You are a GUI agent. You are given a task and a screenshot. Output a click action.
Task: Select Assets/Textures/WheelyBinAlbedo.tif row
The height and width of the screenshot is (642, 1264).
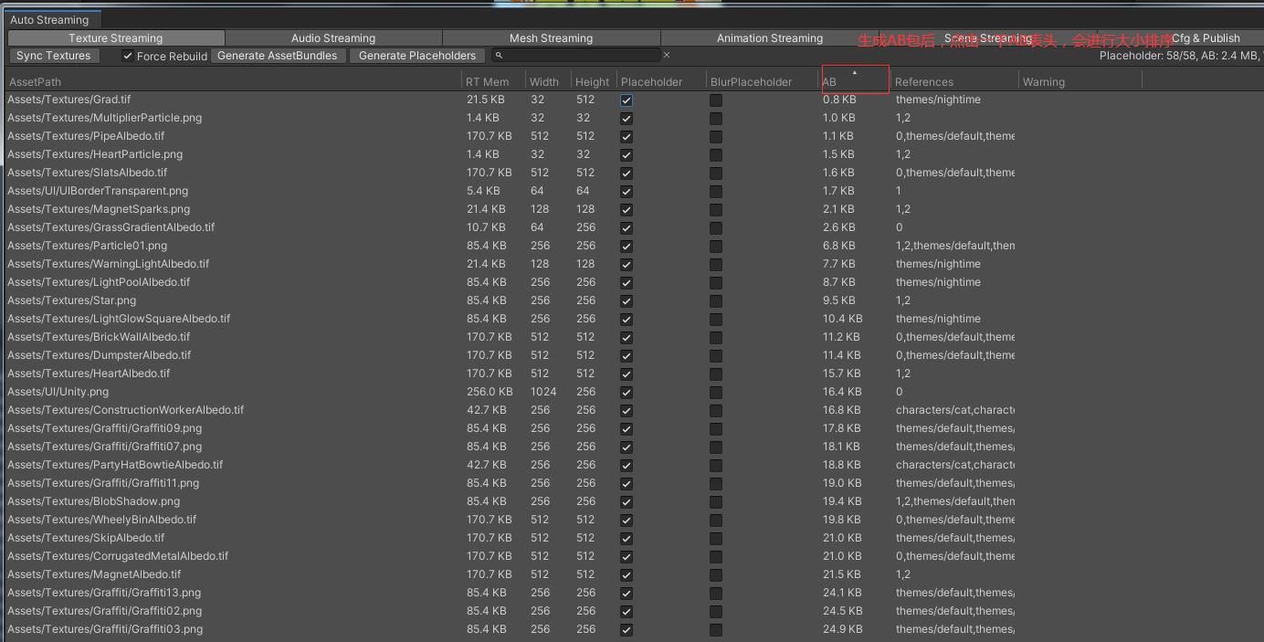632,520
